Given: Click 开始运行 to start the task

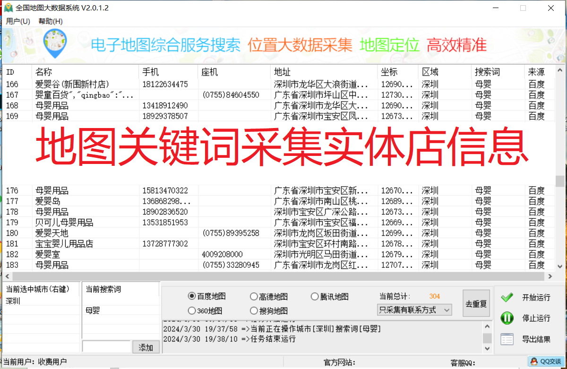Looking at the screenshot, I should coord(536,297).
